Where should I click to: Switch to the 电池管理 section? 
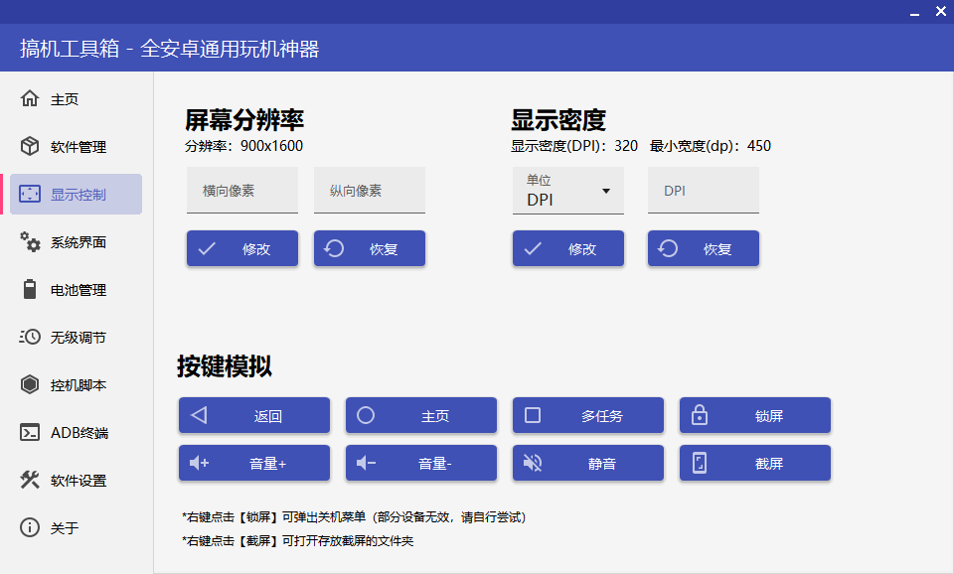[x=60, y=289]
